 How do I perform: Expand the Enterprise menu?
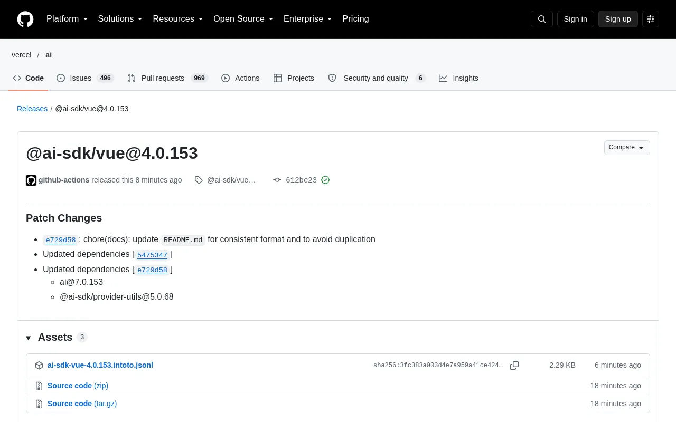(308, 19)
